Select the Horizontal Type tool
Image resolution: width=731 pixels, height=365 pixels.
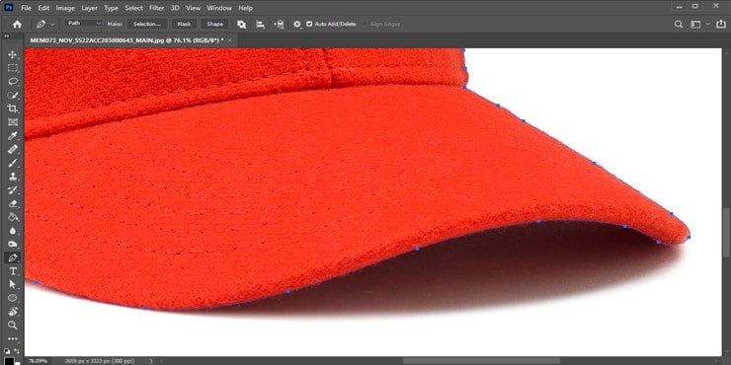pos(13,271)
